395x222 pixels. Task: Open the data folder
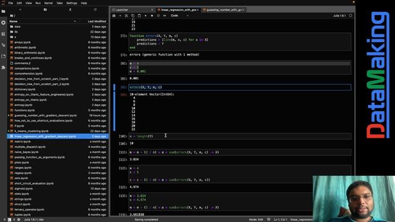click(x=58, y=27)
